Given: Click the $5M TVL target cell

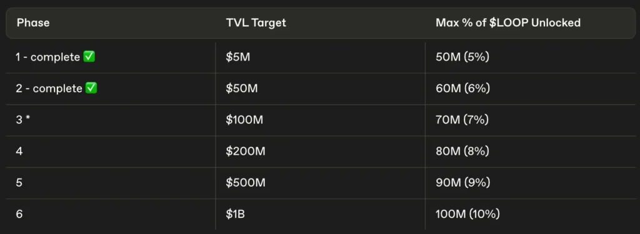Looking at the screenshot, I should (321, 57).
